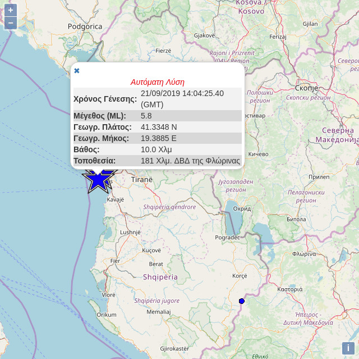The width and height of the screenshot is (359, 359).
Task: Click the magnitude value 5.8
Action: [146, 116]
